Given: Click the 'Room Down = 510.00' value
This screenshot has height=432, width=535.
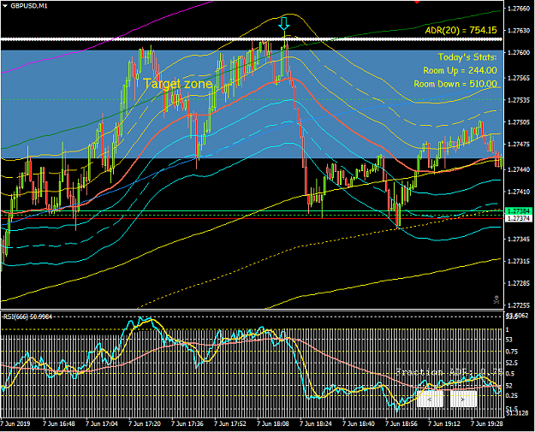Looking at the screenshot, I should tap(455, 84).
